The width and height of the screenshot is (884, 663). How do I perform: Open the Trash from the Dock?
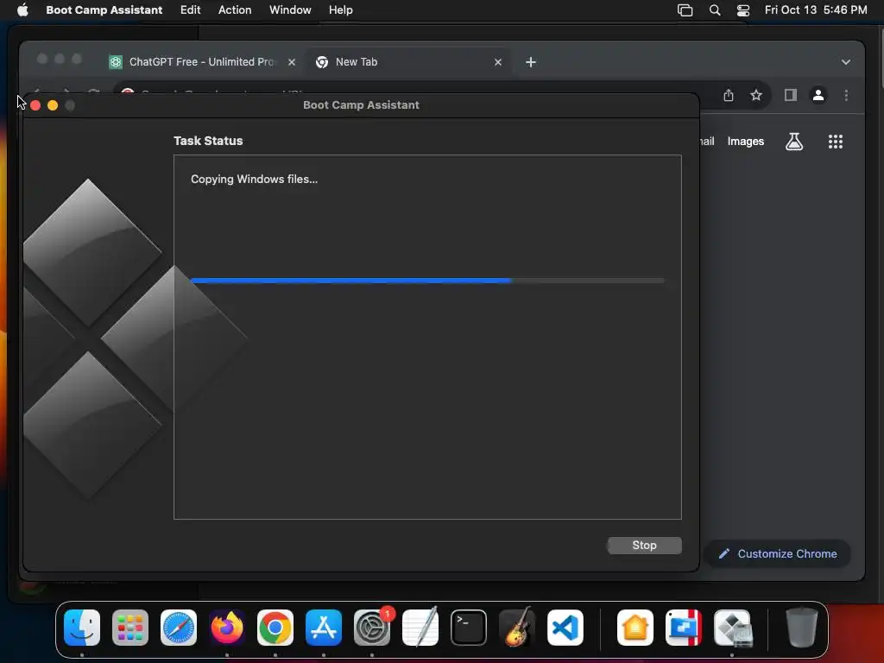(x=802, y=628)
